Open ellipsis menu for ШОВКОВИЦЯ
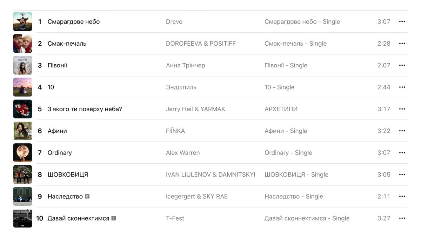 tap(402, 175)
